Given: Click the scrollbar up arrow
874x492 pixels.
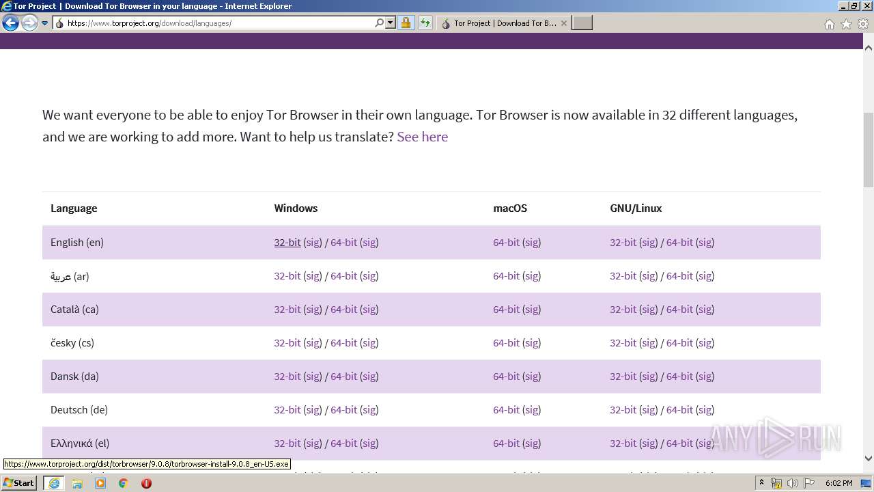Looking at the screenshot, I should pyautogui.click(x=869, y=48).
